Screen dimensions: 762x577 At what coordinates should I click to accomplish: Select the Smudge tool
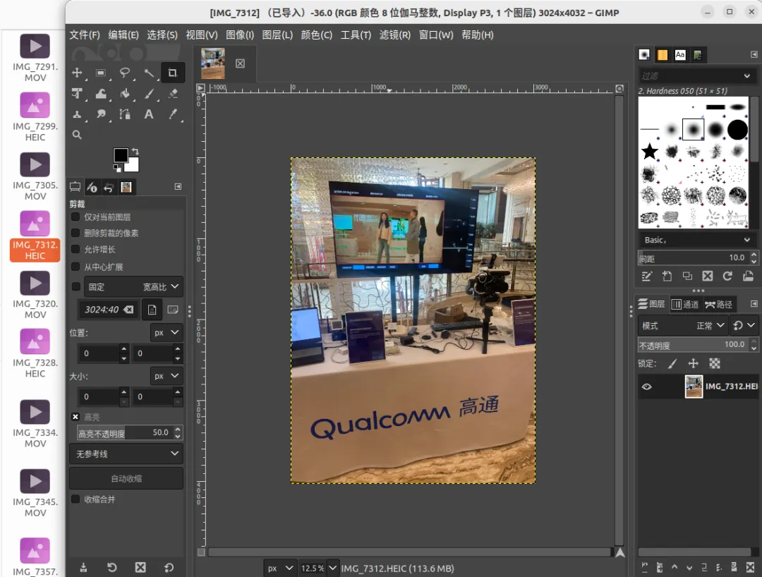coord(101,114)
